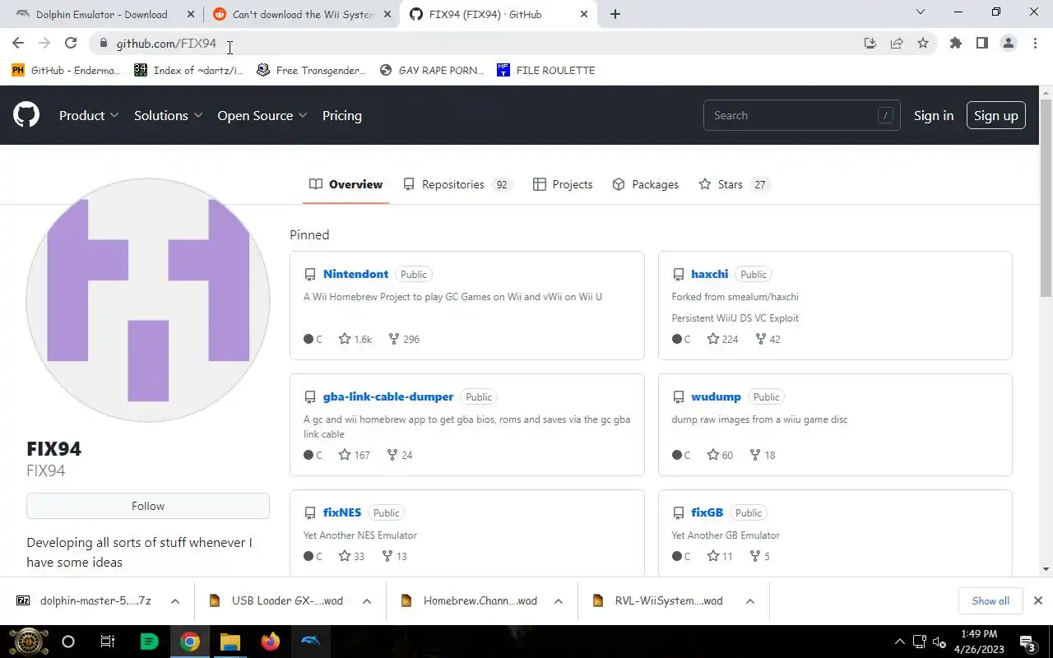Click the GitHub search field
The image size is (1053, 658).
coord(802,115)
